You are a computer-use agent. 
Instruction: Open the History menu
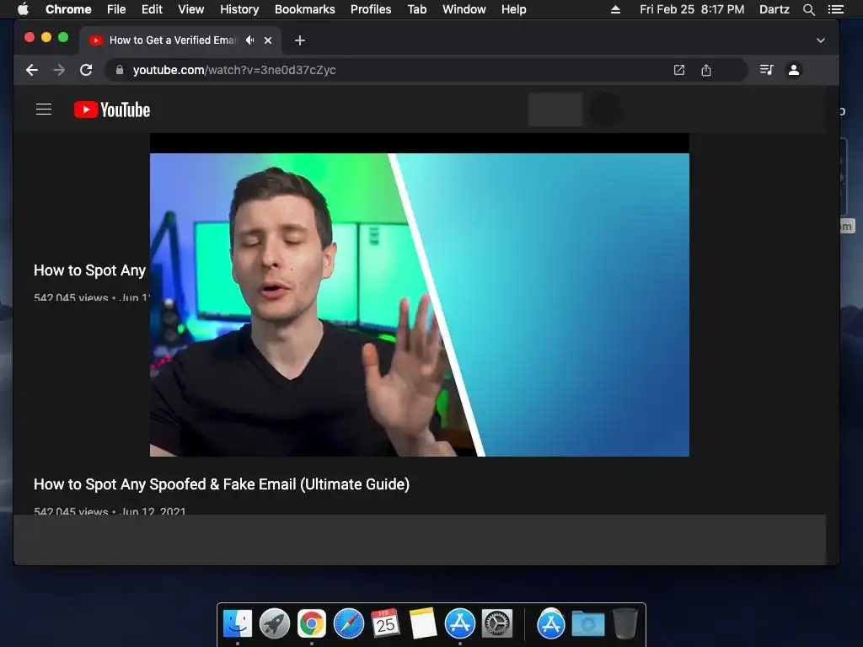239,9
